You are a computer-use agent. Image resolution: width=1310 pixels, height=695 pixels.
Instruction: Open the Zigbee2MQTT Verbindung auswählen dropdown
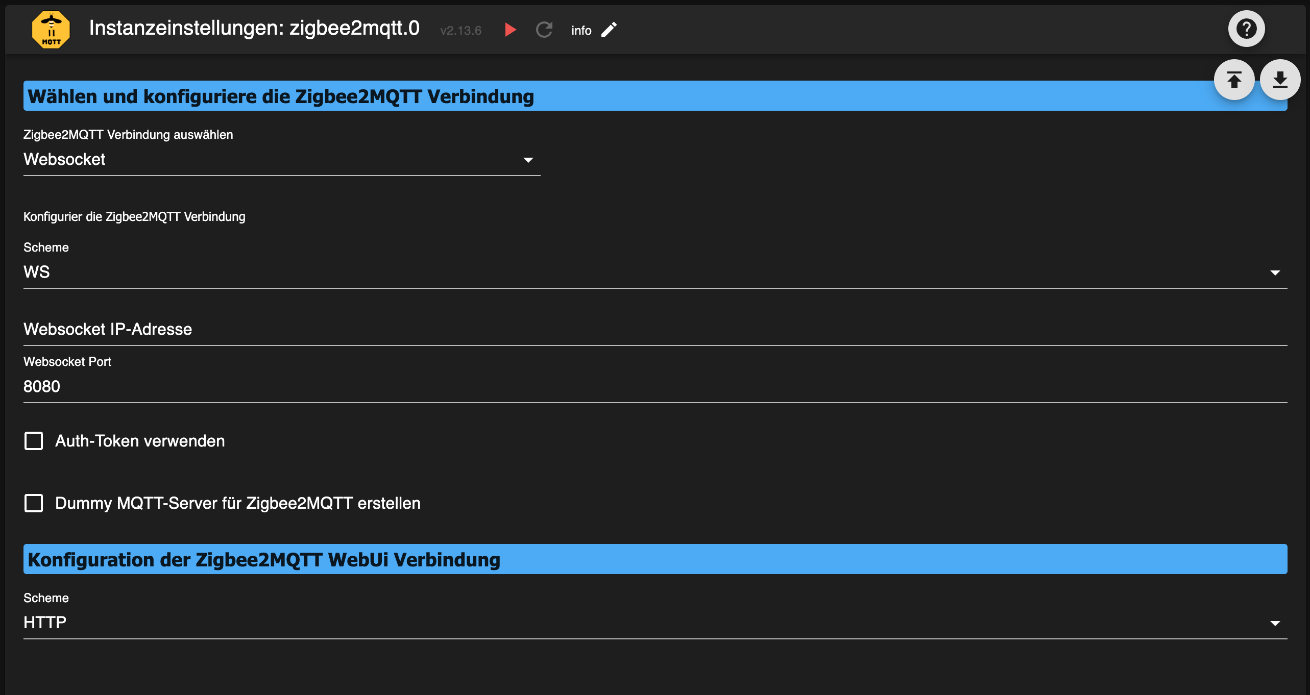pos(282,160)
